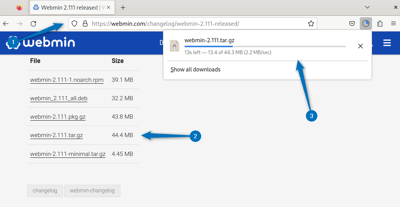This screenshot has height=207, width=400.
Task: Click the File column header
Action: pyautogui.click(x=35, y=61)
